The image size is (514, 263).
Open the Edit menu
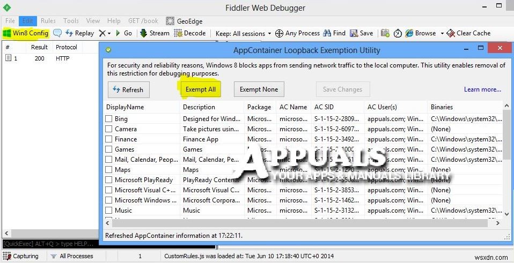27,21
